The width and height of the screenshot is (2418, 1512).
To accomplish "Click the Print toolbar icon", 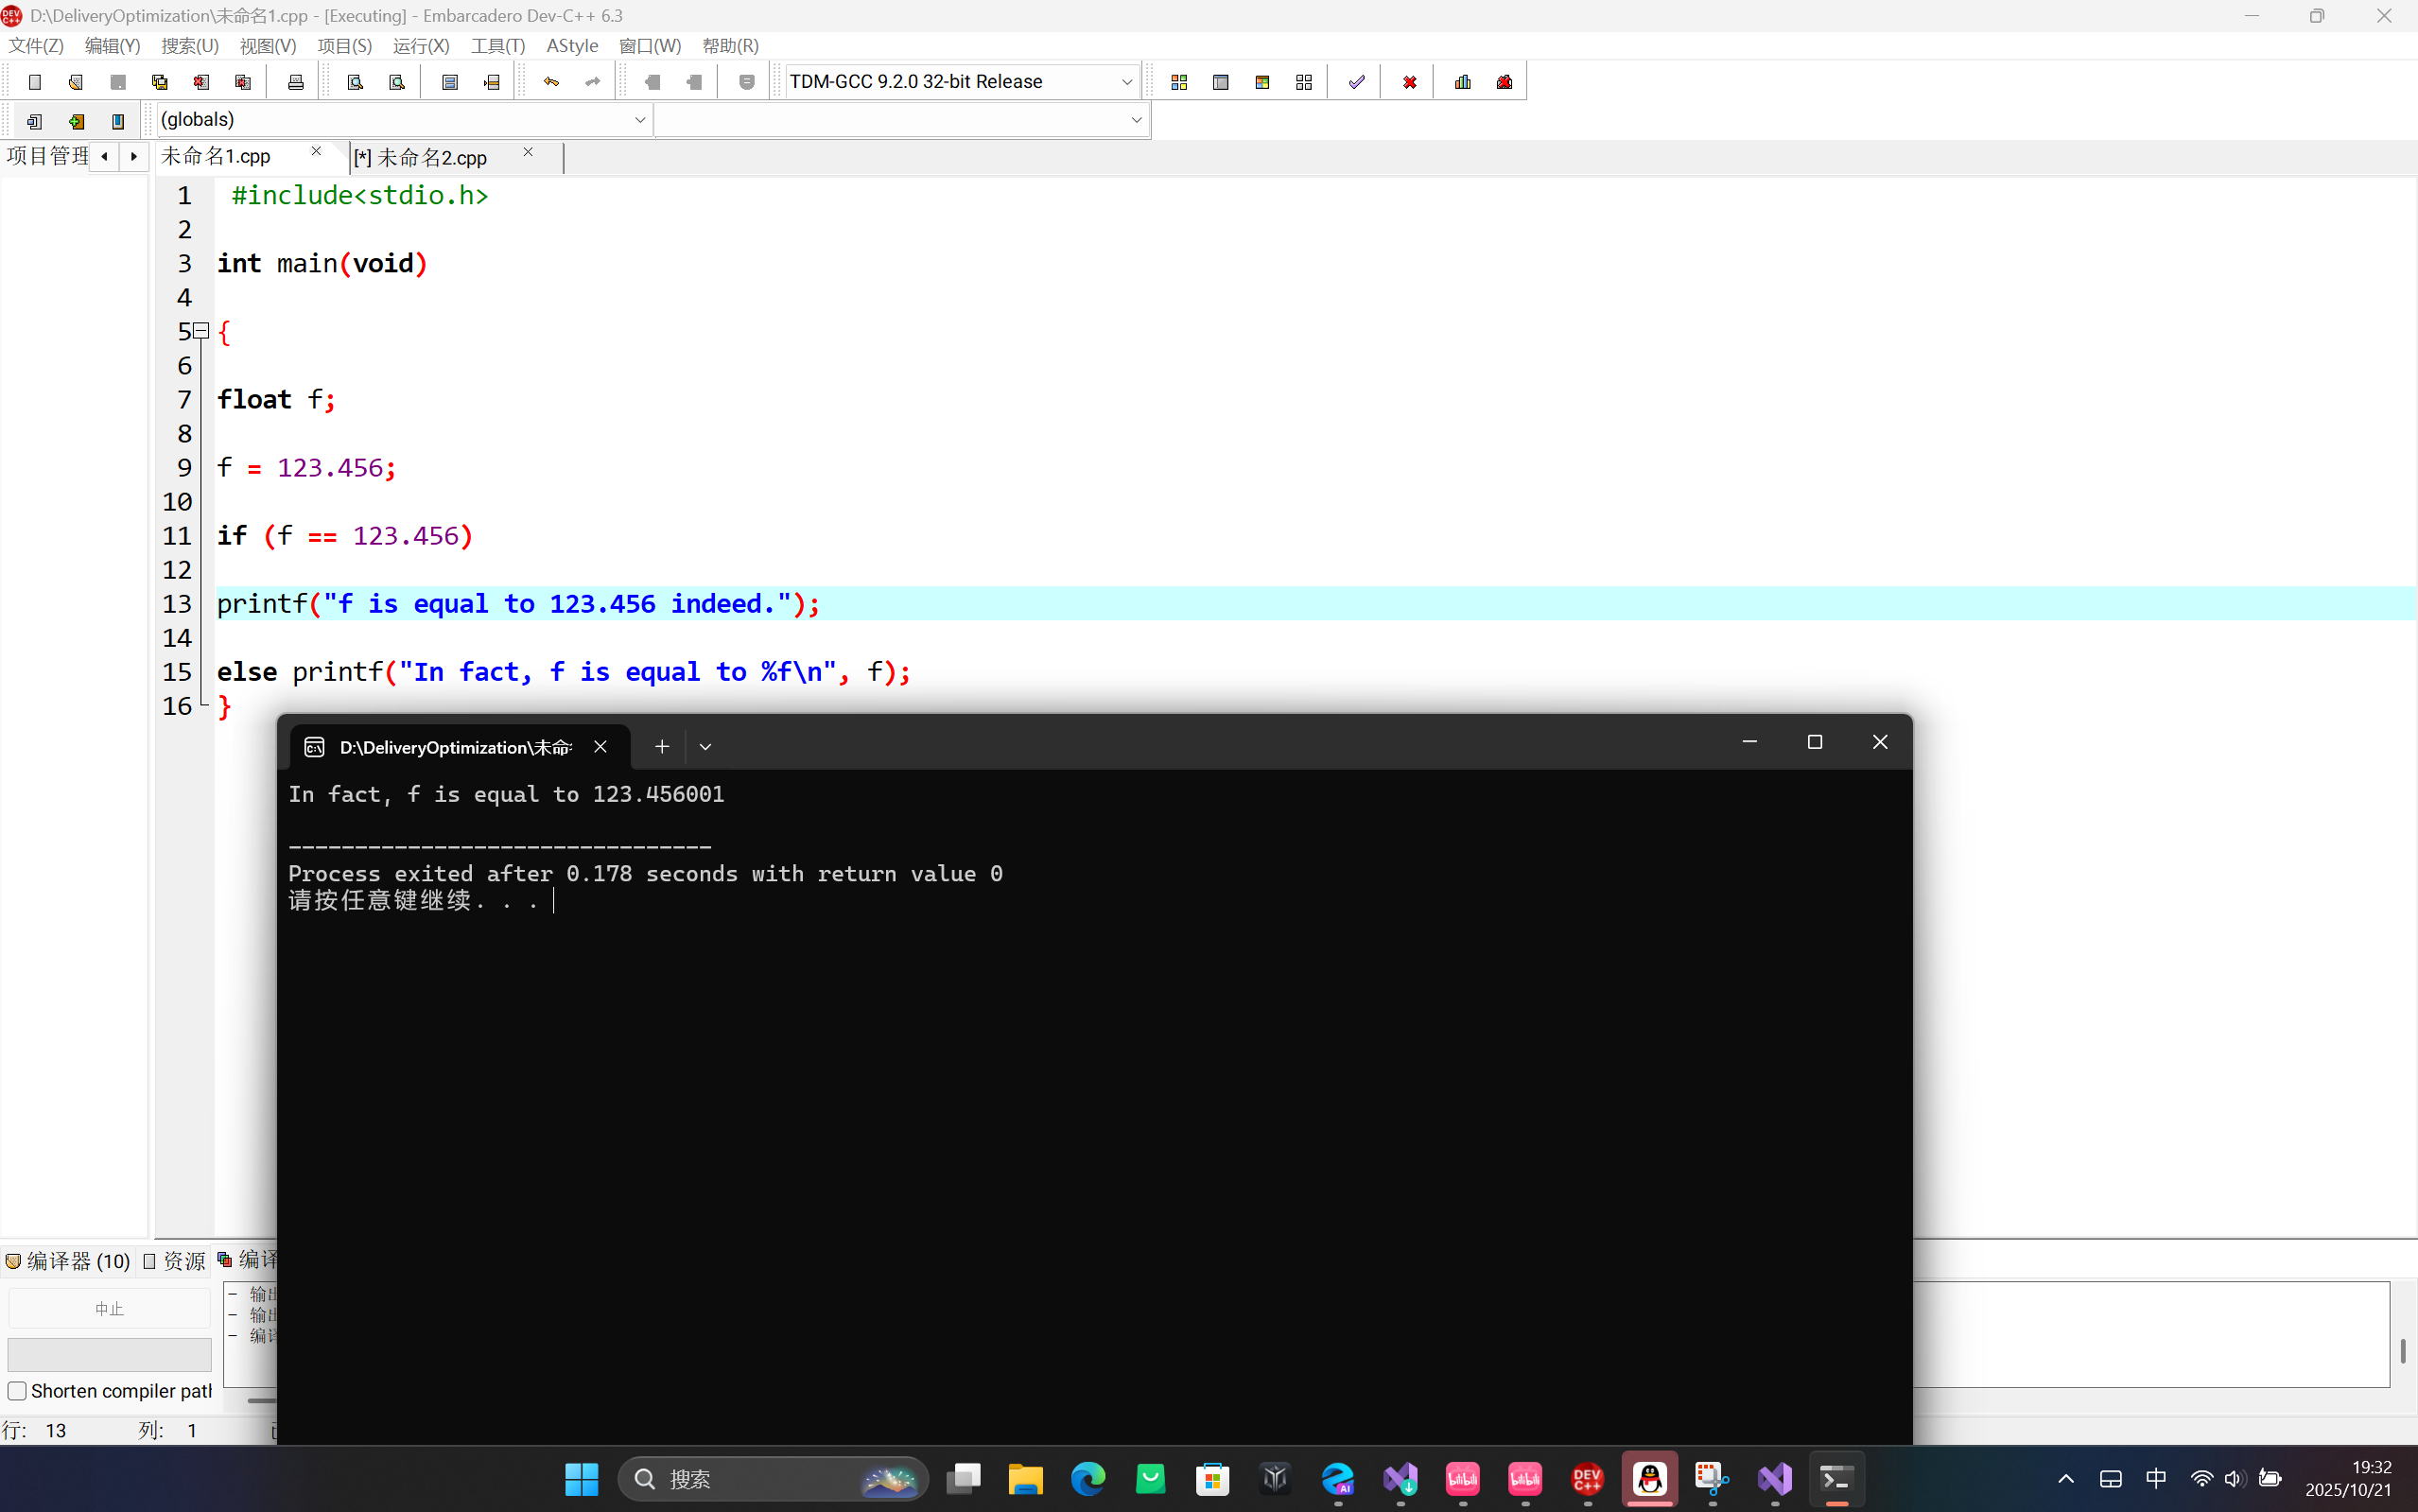I will point(295,82).
